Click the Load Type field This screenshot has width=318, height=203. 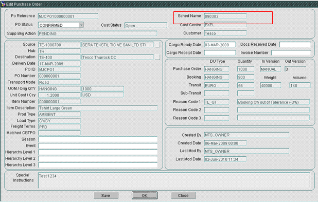(59, 121)
